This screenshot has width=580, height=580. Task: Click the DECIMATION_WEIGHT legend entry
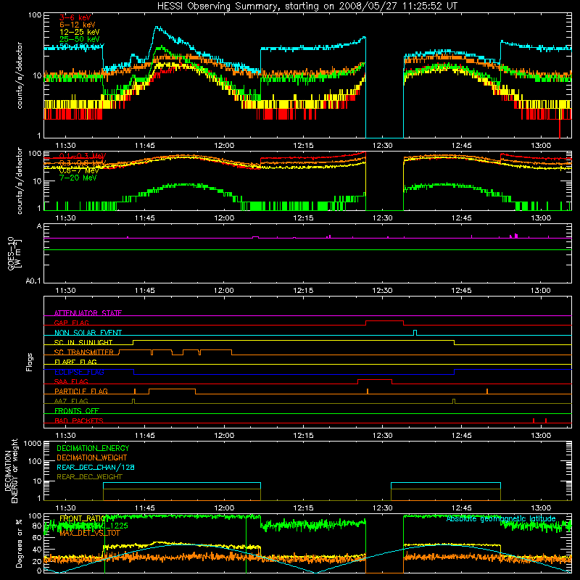[92, 457]
